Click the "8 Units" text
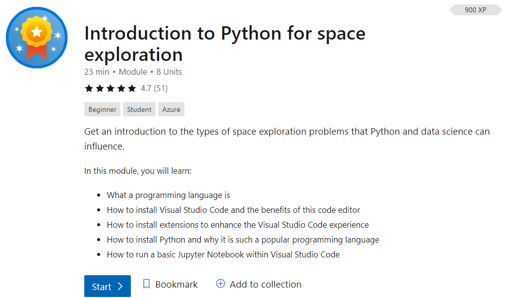 coord(169,72)
